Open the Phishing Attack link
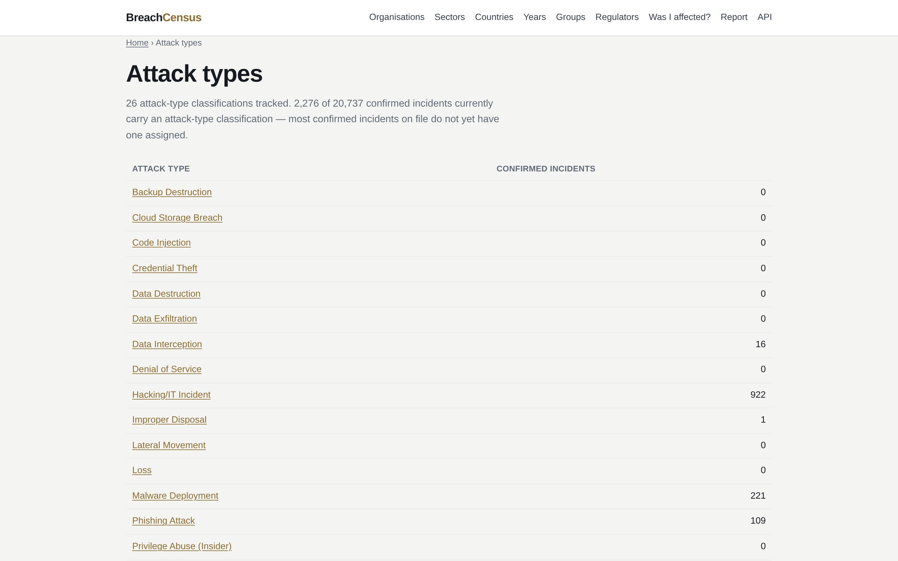898x561 pixels. click(x=163, y=520)
